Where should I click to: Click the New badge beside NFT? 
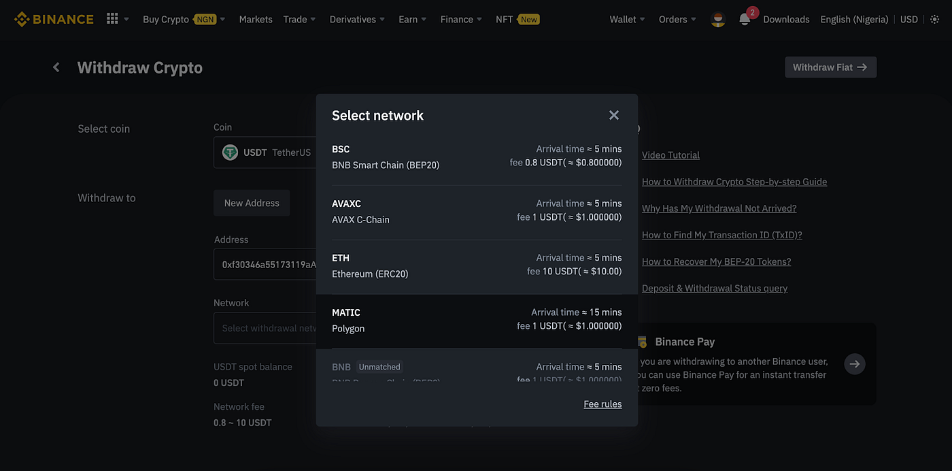pyautogui.click(x=528, y=19)
